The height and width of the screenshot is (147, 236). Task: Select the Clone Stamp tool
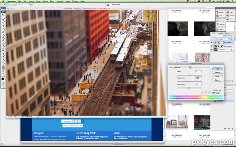click(3, 37)
